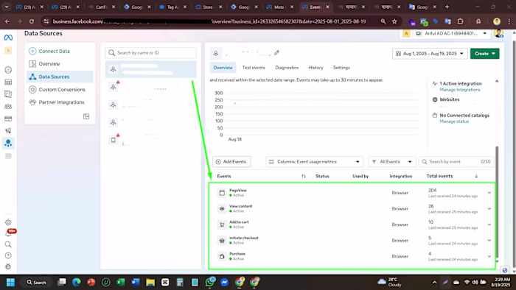Follow the Manage status link
The height and width of the screenshot is (290, 516).
click(x=454, y=121)
